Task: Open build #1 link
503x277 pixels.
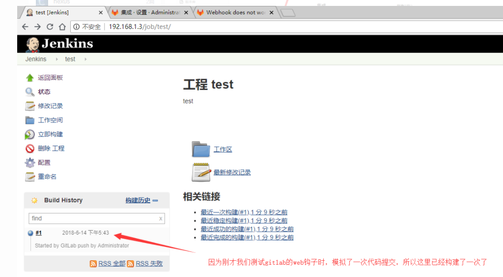Action: pos(38,233)
